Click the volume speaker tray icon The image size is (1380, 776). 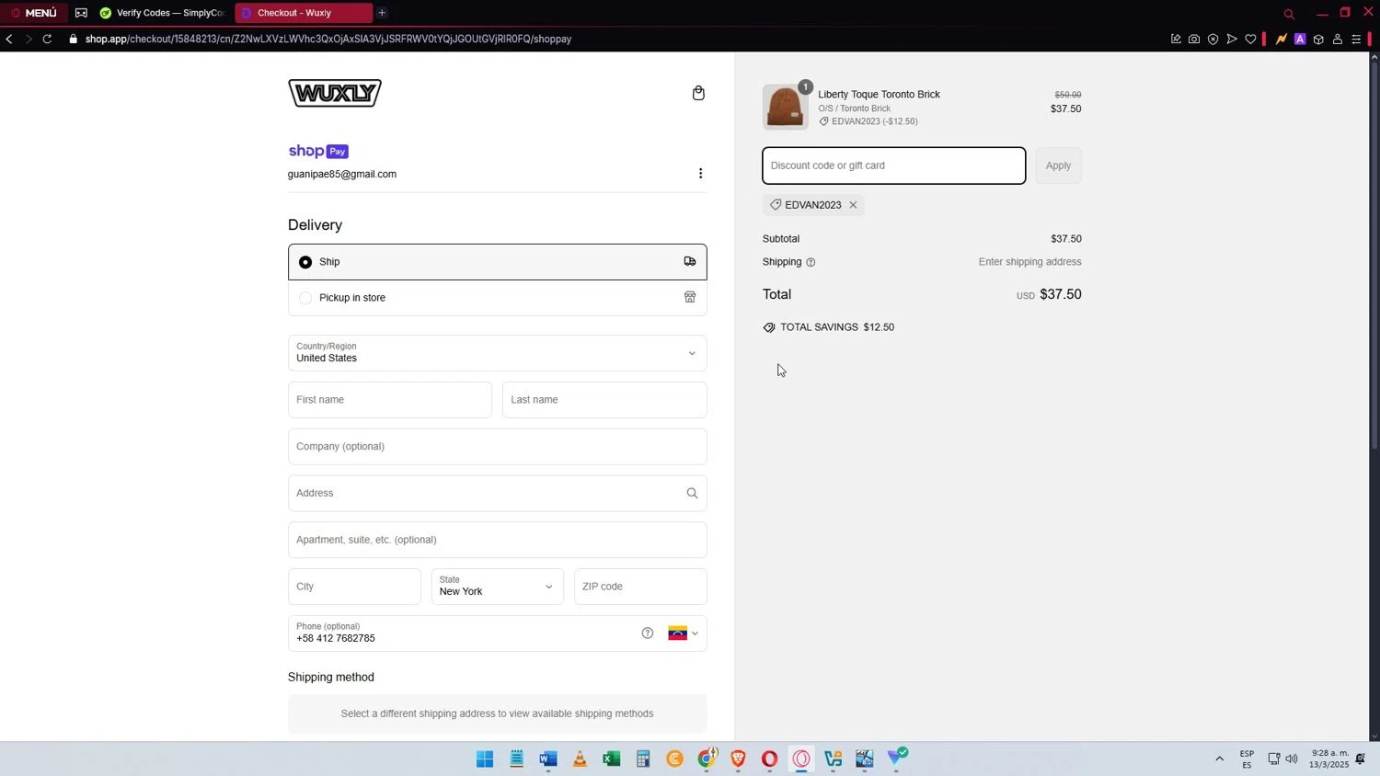[x=1292, y=759]
